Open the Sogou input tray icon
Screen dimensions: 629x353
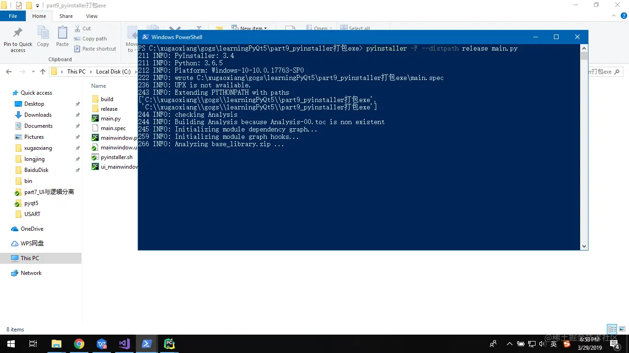coord(566,343)
